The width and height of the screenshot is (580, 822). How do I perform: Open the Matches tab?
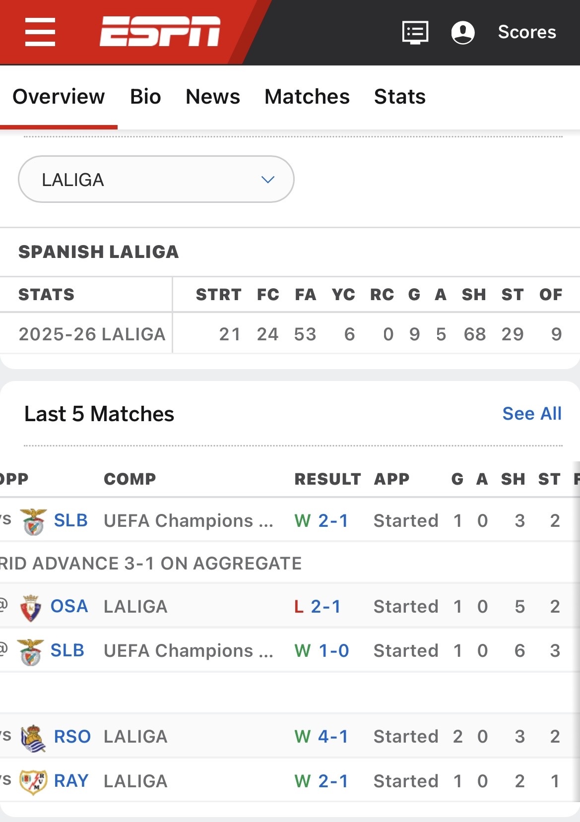click(307, 97)
